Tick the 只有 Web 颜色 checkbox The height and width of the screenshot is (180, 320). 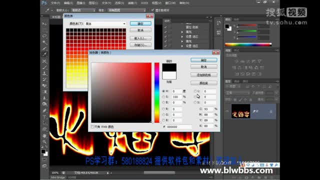pyautogui.click(x=92, y=126)
